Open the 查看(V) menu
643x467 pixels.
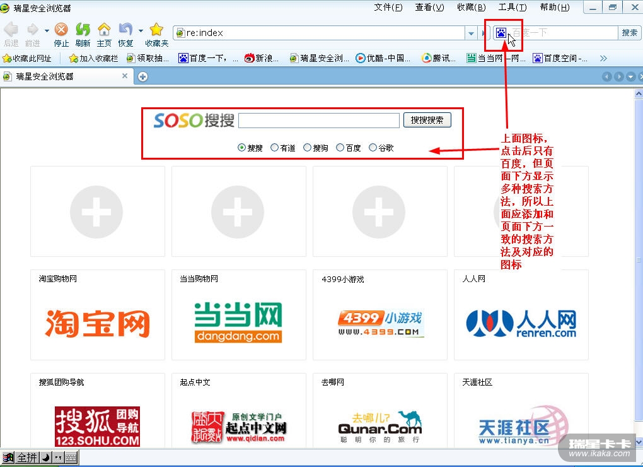tap(429, 8)
